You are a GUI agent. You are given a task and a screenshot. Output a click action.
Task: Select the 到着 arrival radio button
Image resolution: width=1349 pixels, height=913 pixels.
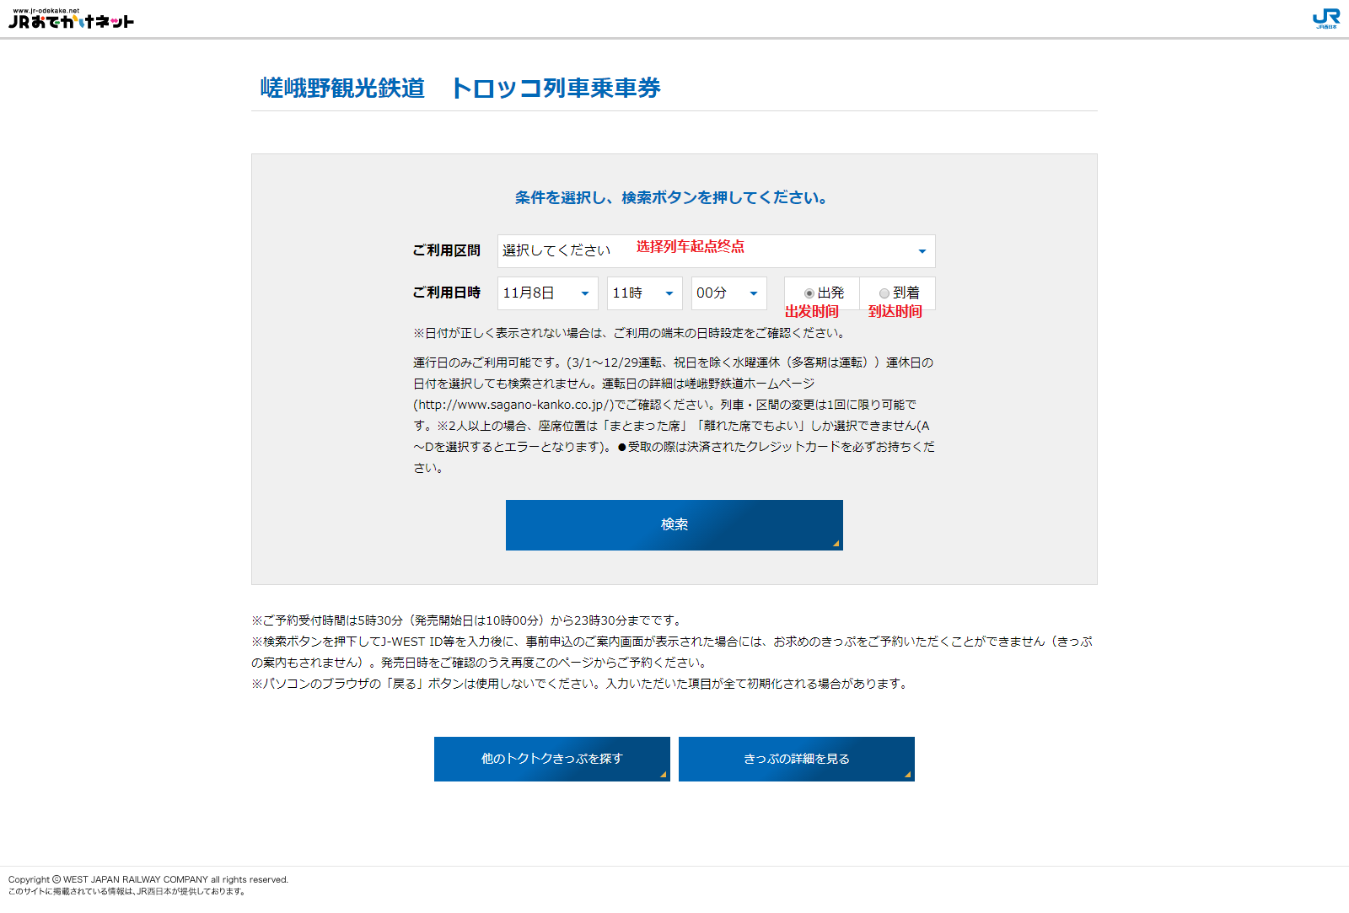pyautogui.click(x=884, y=293)
